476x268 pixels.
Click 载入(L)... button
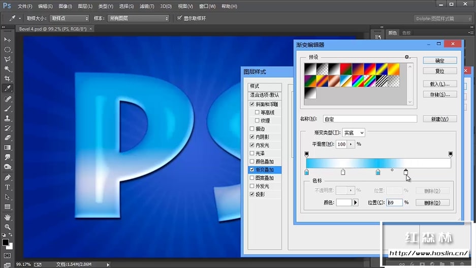point(440,84)
